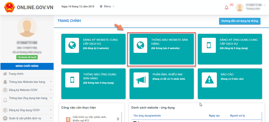Click the globe icon in Thông báo Website bán hàng tile
This screenshot has width=269, height=122.
pyautogui.click(x=140, y=45)
